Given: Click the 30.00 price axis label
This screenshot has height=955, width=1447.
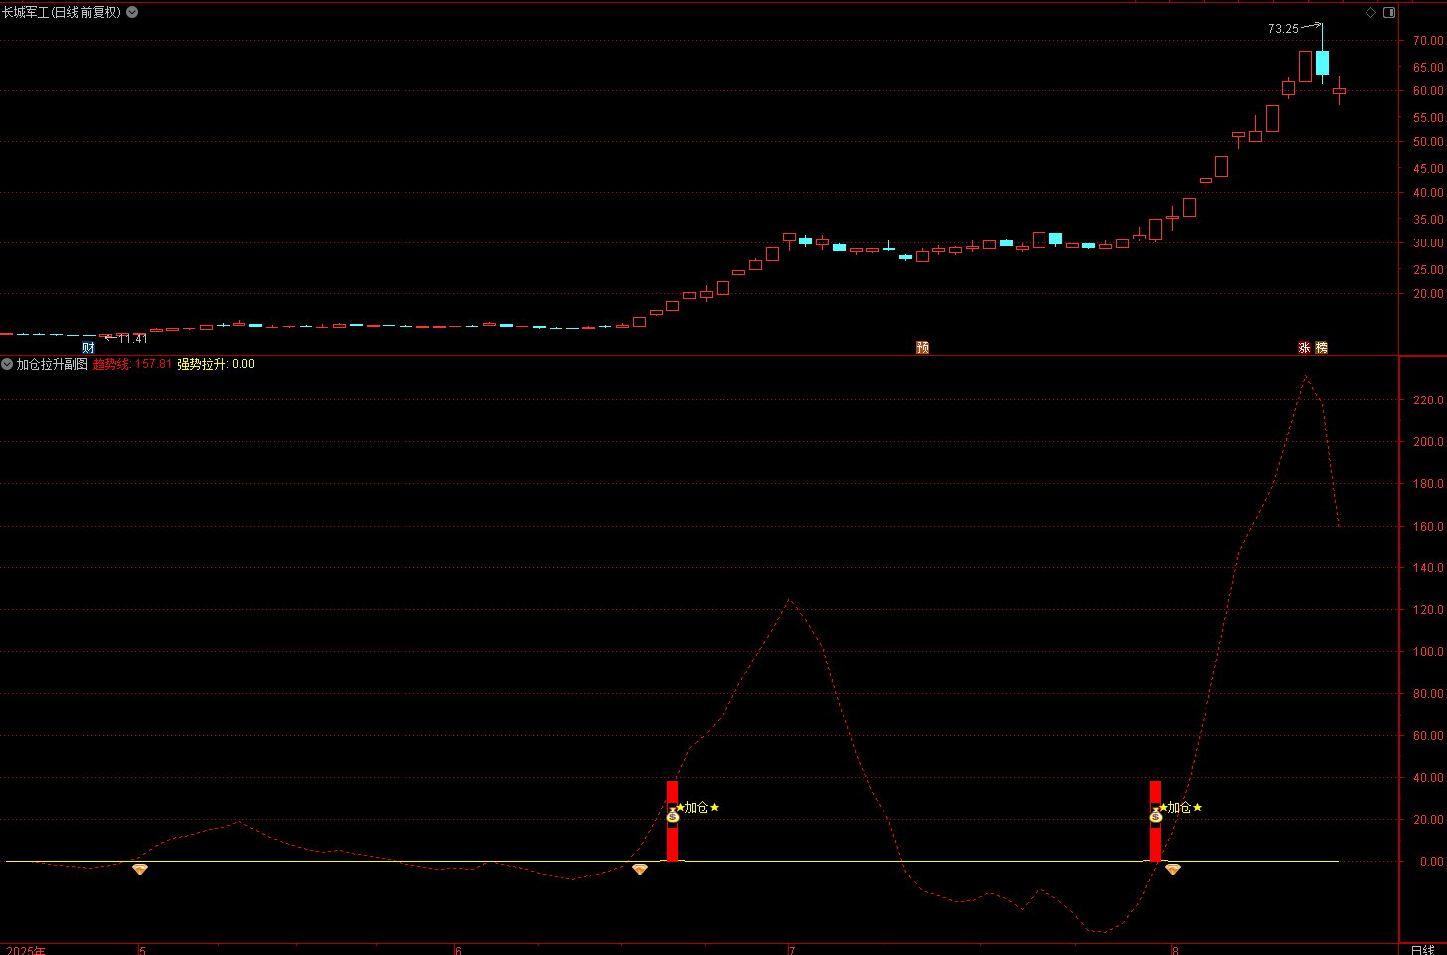Looking at the screenshot, I should coord(1428,243).
